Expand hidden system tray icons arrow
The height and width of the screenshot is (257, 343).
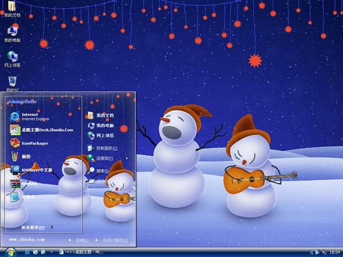[311, 252]
